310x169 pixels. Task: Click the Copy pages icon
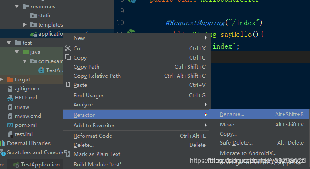tap(68, 57)
